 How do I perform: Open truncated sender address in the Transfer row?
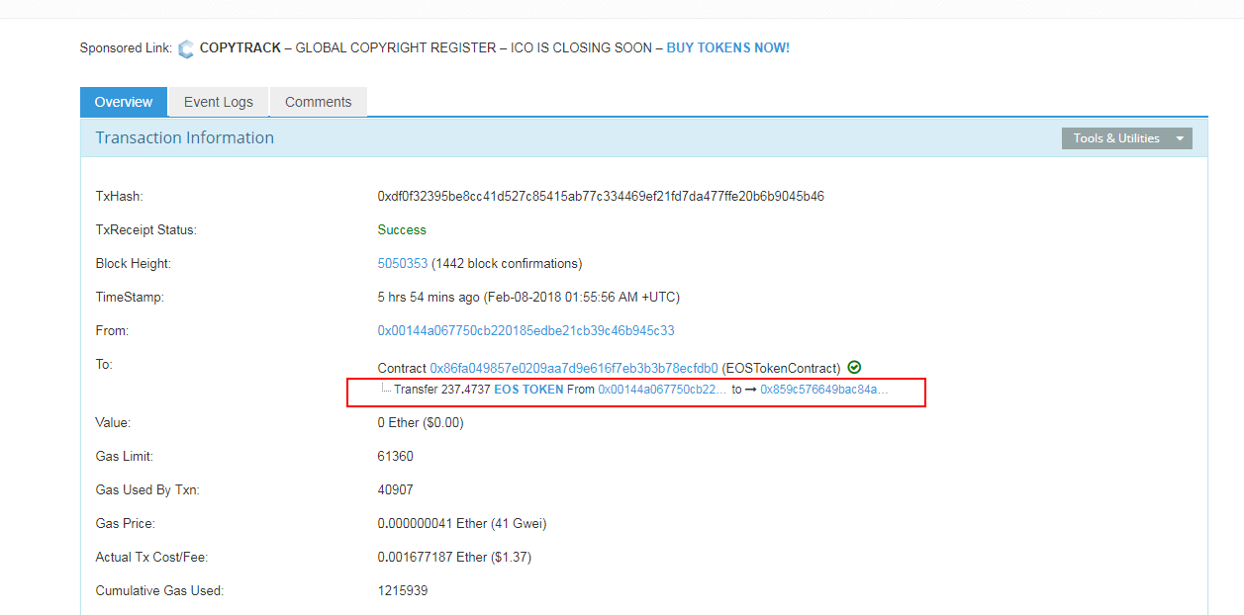click(662, 390)
